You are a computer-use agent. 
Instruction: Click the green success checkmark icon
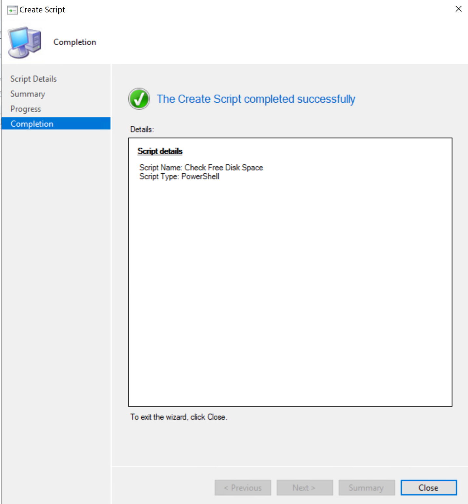point(139,99)
